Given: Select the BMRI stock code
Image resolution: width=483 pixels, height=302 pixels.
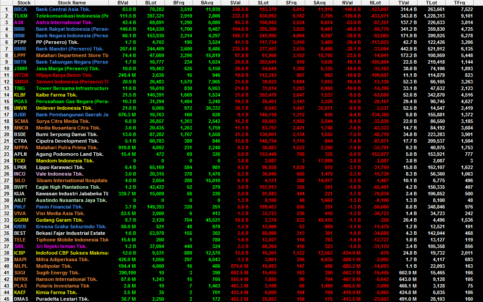Looking at the screenshot, I should (20, 49).
